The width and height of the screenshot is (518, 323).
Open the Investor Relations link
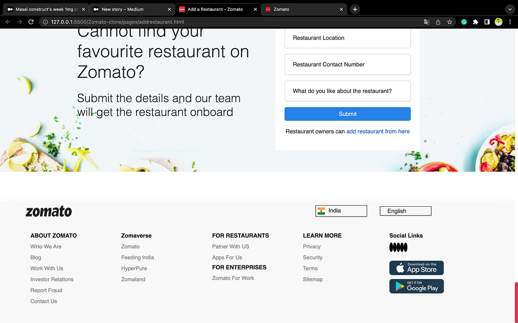[52, 279]
